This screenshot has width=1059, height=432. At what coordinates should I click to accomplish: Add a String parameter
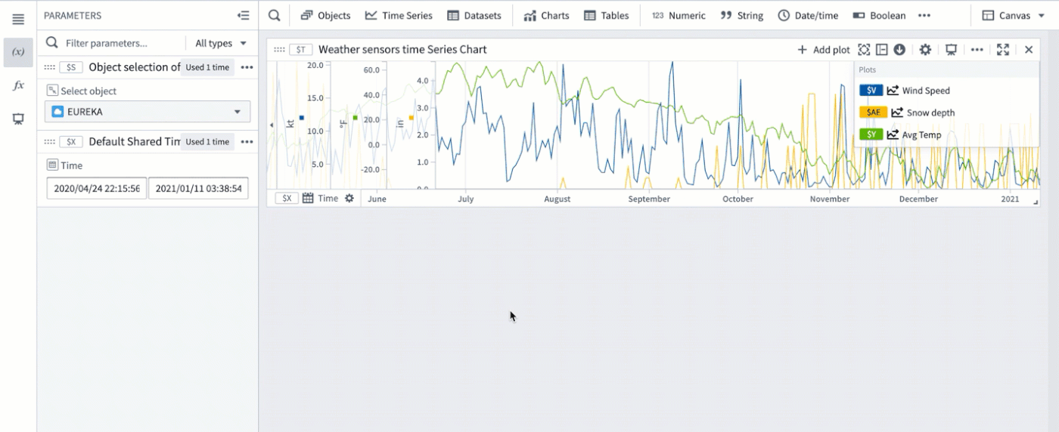pyautogui.click(x=742, y=15)
